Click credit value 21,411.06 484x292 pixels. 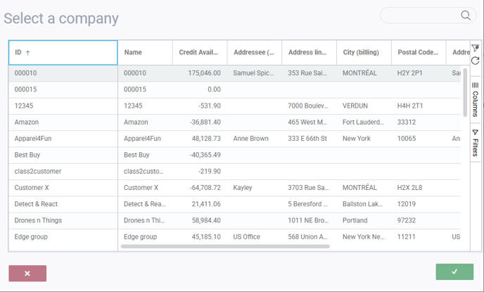click(206, 204)
